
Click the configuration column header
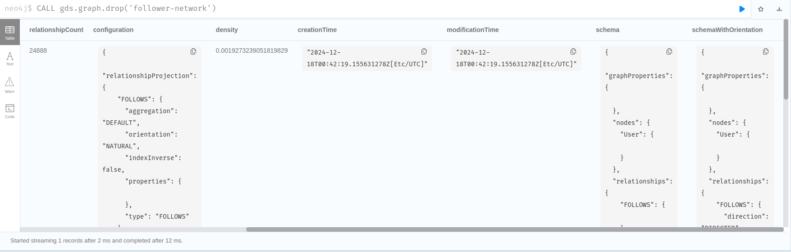point(113,30)
